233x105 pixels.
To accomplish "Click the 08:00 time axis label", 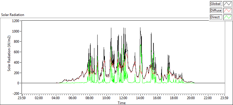I will click(90, 98).
